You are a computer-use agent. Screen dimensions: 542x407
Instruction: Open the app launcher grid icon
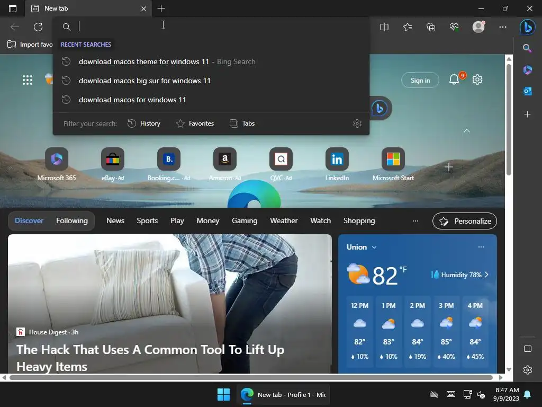click(x=28, y=80)
